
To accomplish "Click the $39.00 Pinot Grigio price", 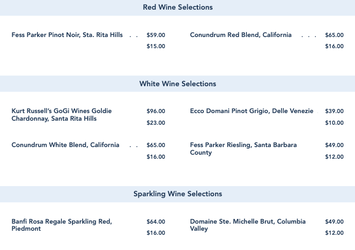I will pos(334,111).
